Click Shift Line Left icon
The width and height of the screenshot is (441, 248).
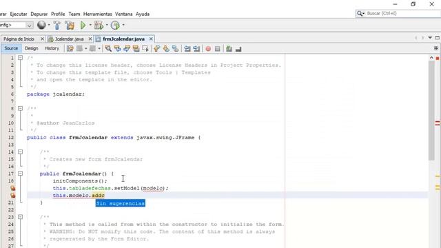187,49
